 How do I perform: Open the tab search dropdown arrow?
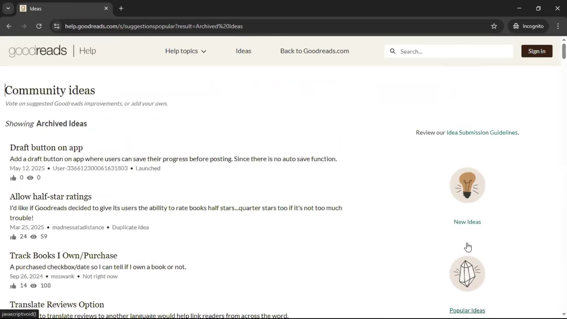coord(8,9)
